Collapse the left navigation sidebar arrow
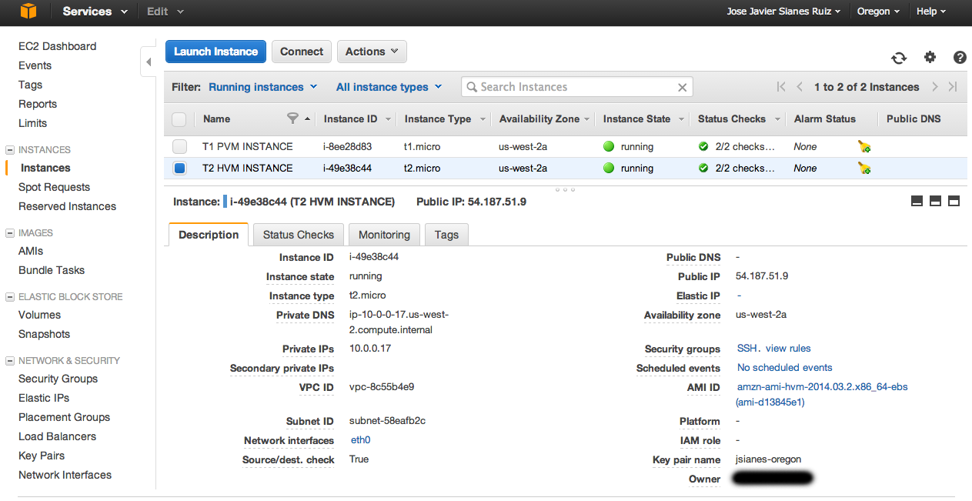Viewport: 972px width, 501px height. tap(149, 62)
